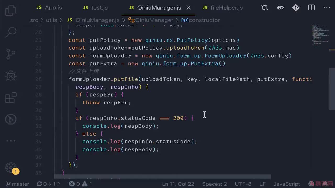Viewport: 335px width, 188px height.
Task: Click "respInfo) {" on line 27
Action: [129, 87]
